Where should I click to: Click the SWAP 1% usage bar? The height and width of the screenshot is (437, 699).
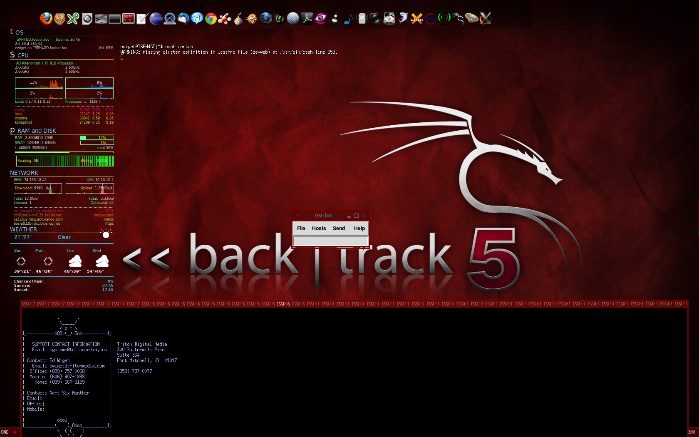[x=97, y=143]
